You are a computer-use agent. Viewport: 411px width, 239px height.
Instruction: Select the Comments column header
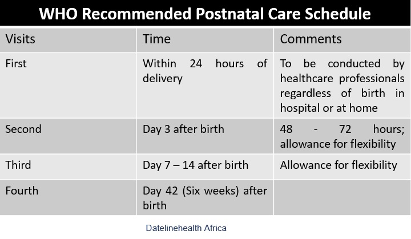pyautogui.click(x=342, y=40)
